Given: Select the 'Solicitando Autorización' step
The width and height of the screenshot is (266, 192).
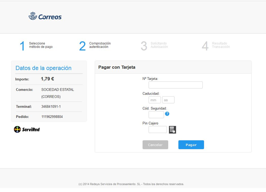Looking at the screenshot, I should pyautogui.click(x=159, y=45).
